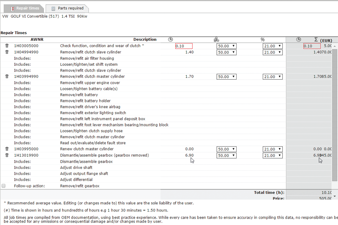Switch to the Parts required tab
This screenshot has height=225, width=338.
click(x=67, y=8)
